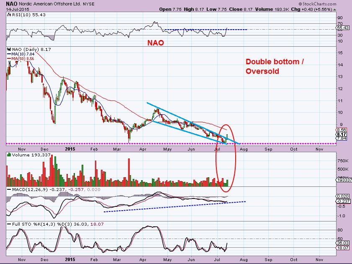Click the RSI(10) 55.43 indicator label

point(28,15)
